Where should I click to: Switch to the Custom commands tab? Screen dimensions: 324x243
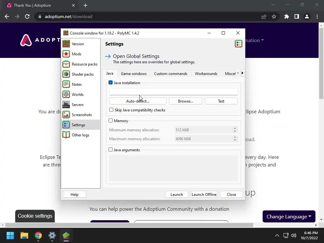171,73
